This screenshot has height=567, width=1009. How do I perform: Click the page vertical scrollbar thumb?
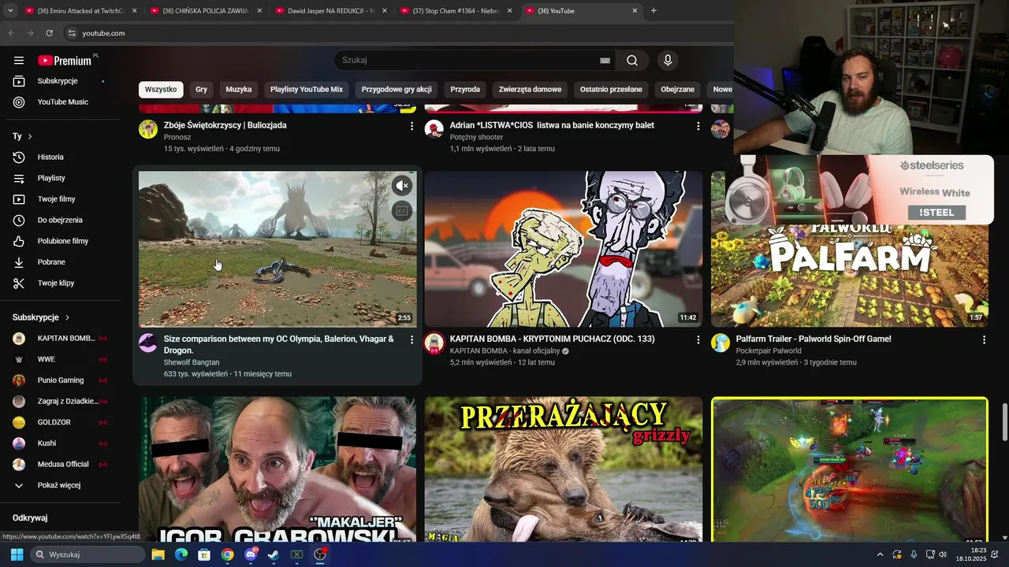point(1004,423)
